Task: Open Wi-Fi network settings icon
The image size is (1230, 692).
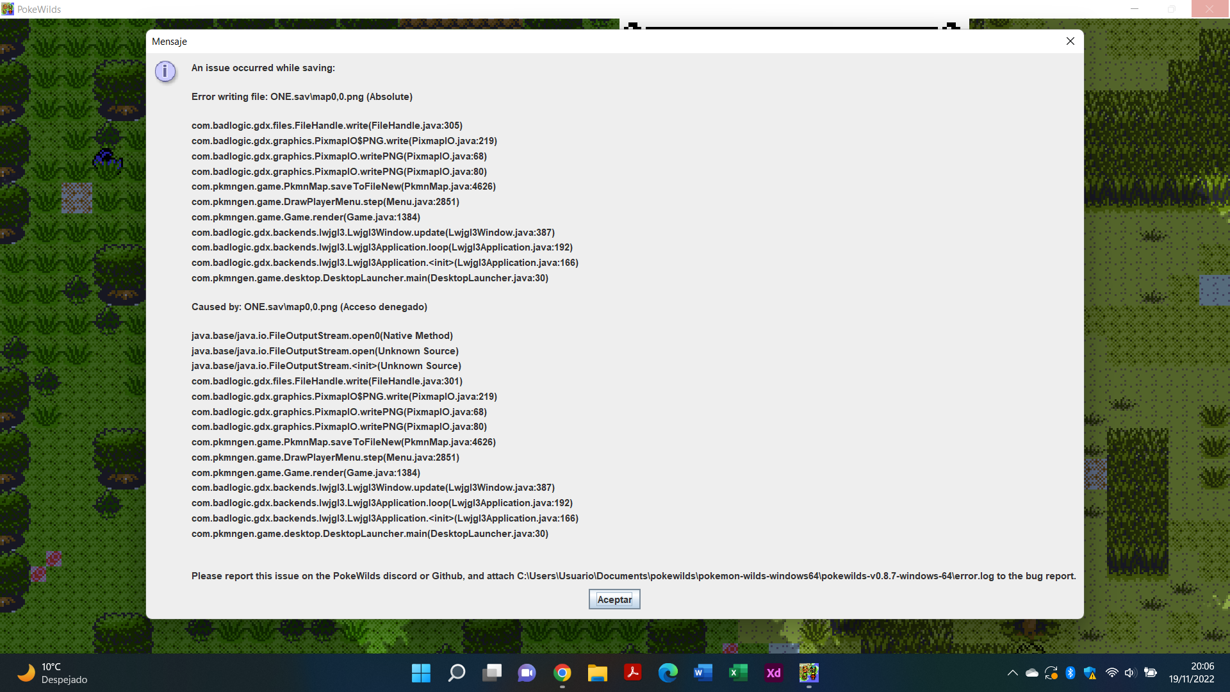Action: pos(1112,673)
